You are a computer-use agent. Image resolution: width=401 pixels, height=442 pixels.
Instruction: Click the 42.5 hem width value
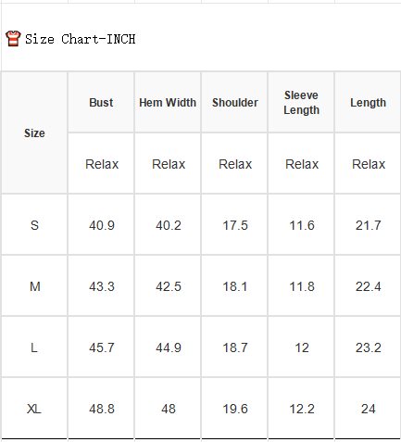click(x=168, y=286)
